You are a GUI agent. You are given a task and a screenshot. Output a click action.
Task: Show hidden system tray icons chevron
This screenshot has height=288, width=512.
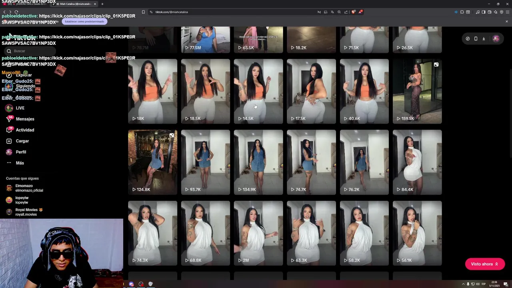[x=464, y=284]
